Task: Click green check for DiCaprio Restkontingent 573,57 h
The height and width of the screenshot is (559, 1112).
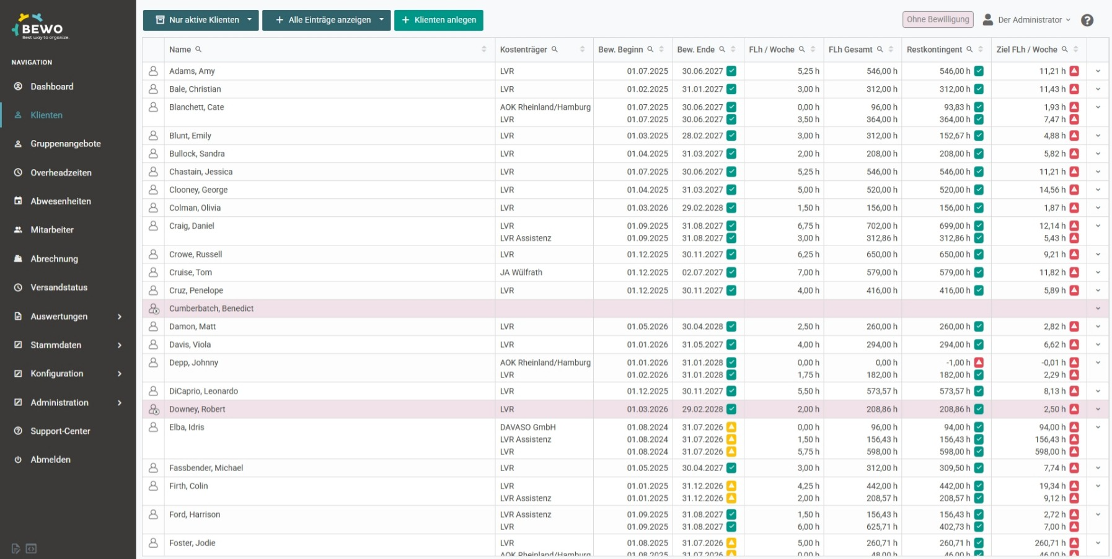Action: [979, 392]
